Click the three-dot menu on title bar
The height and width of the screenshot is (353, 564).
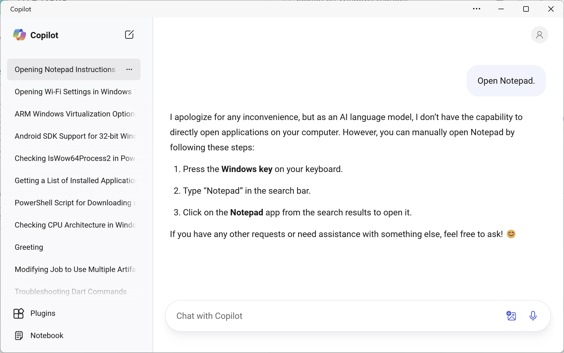click(476, 9)
